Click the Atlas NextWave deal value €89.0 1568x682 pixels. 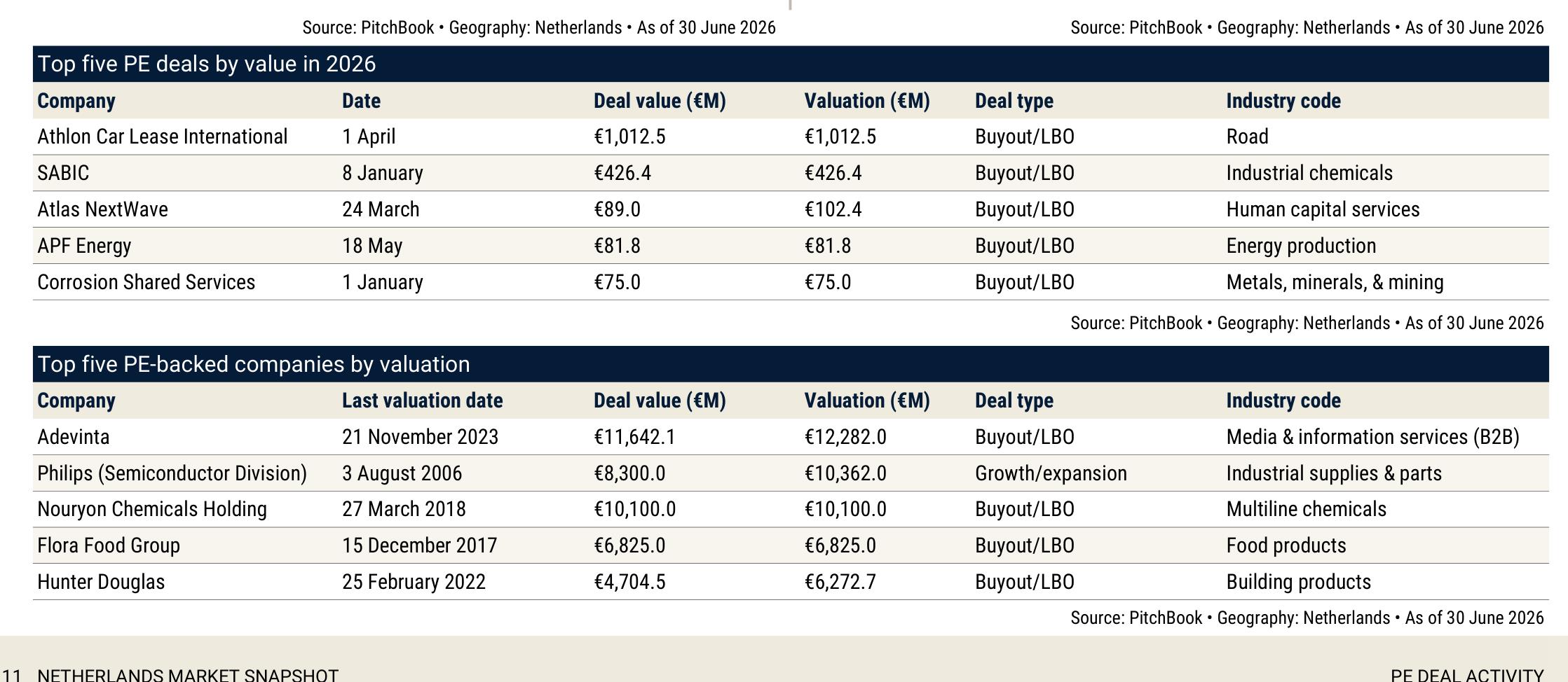pyautogui.click(x=617, y=209)
